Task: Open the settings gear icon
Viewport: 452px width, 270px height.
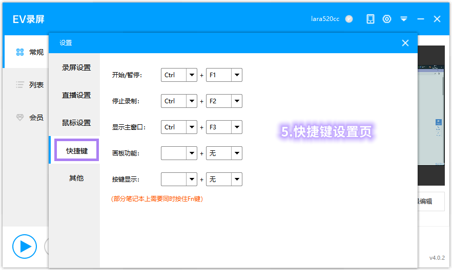Action: (x=387, y=19)
